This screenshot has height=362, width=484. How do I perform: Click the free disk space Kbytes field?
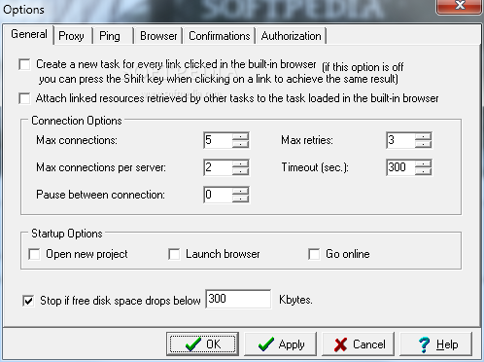click(x=238, y=299)
